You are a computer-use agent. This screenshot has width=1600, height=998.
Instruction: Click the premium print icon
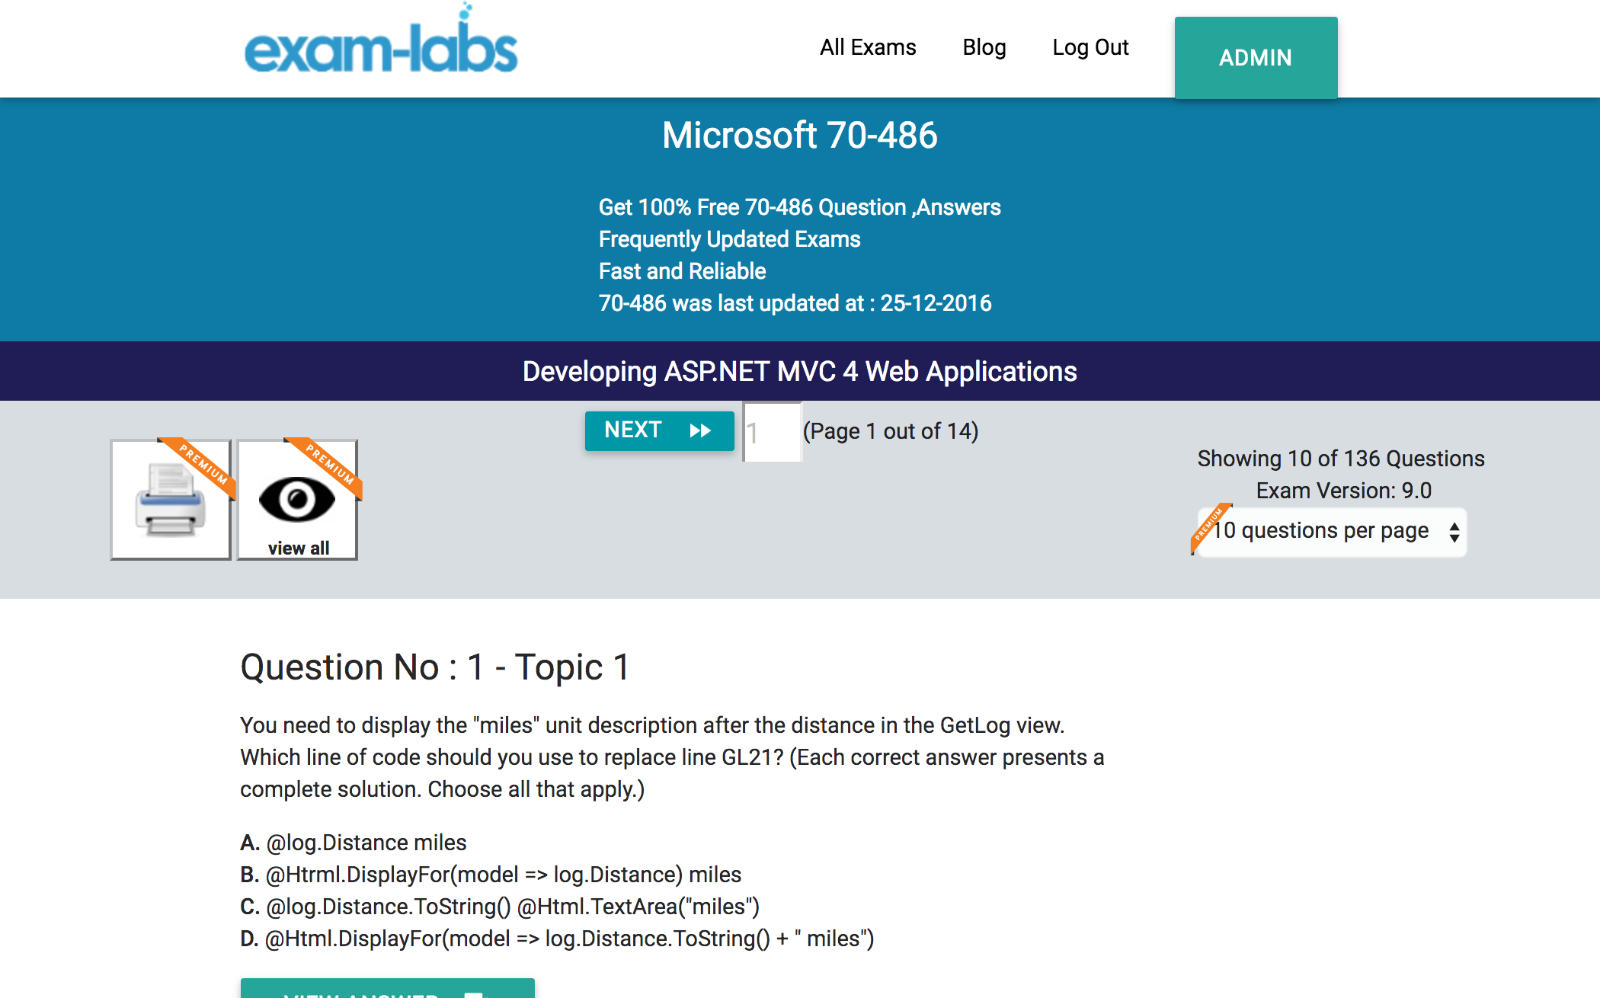point(171,500)
